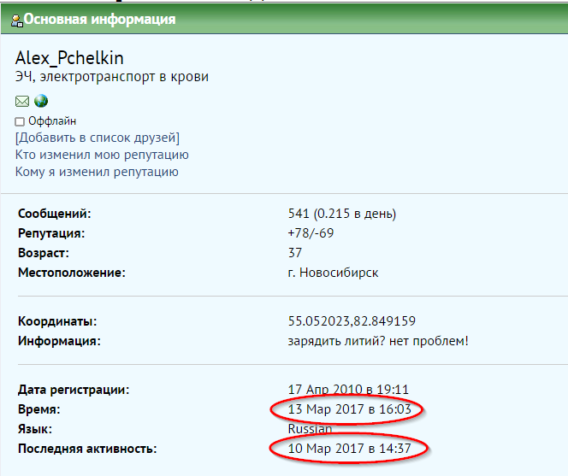Click the age value 37
Viewport: 568px width, 476px height.
coord(296,253)
